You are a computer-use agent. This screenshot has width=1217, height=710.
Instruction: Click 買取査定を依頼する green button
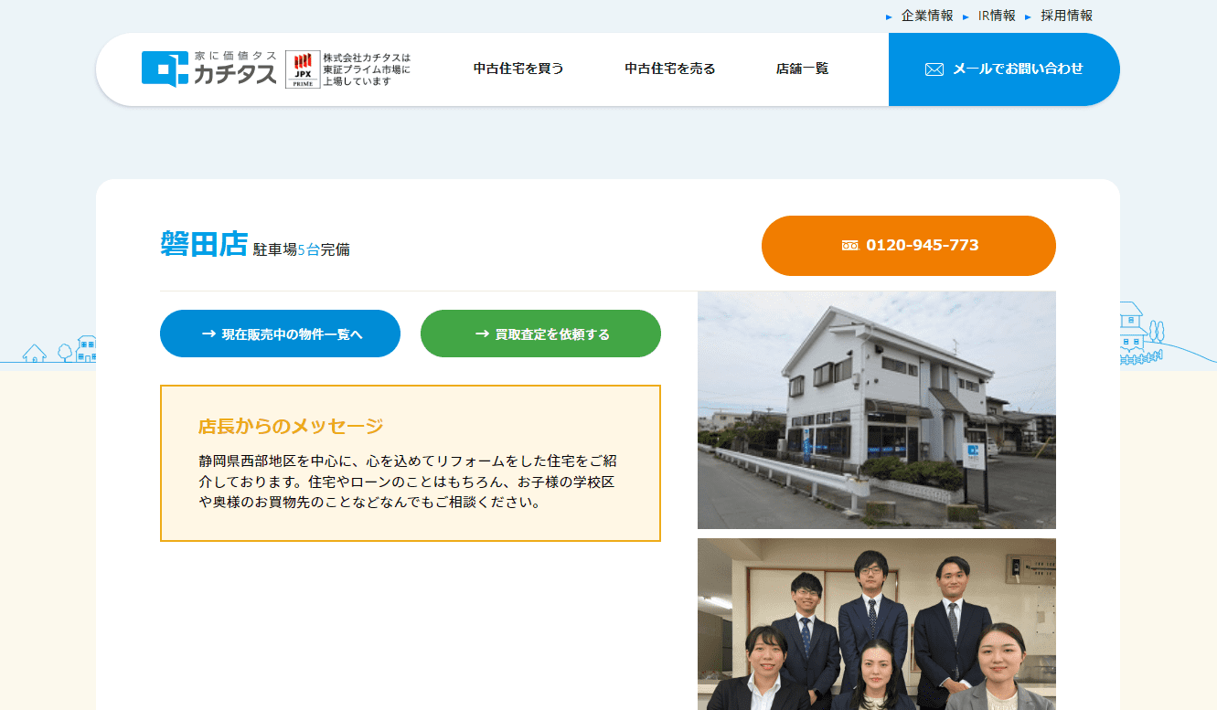(x=540, y=334)
